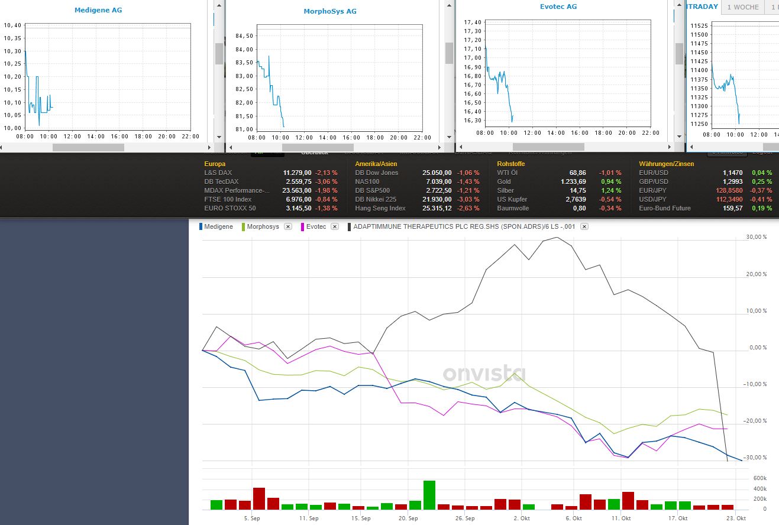The image size is (779, 525).
Task: Click the left scroll arrow under the intraday index chart
Action: click(690, 147)
